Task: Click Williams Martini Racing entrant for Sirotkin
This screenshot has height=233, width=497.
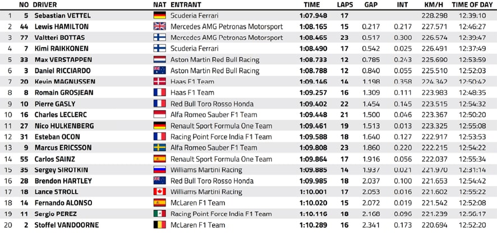Action: (206, 170)
